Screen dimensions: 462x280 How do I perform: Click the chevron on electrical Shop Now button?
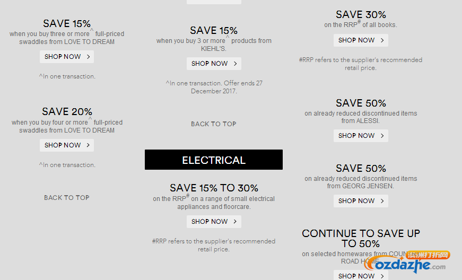tap(235, 222)
